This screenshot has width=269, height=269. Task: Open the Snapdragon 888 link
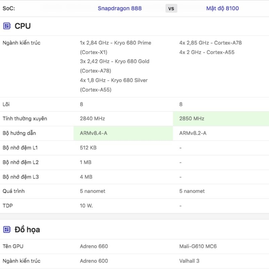(120, 8)
